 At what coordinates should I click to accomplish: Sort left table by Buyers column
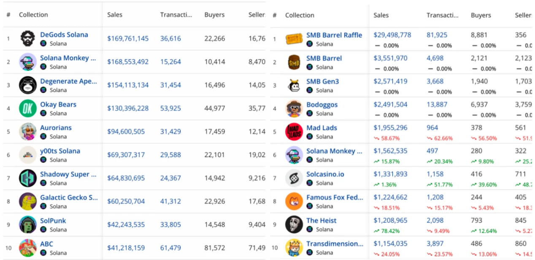click(x=215, y=15)
